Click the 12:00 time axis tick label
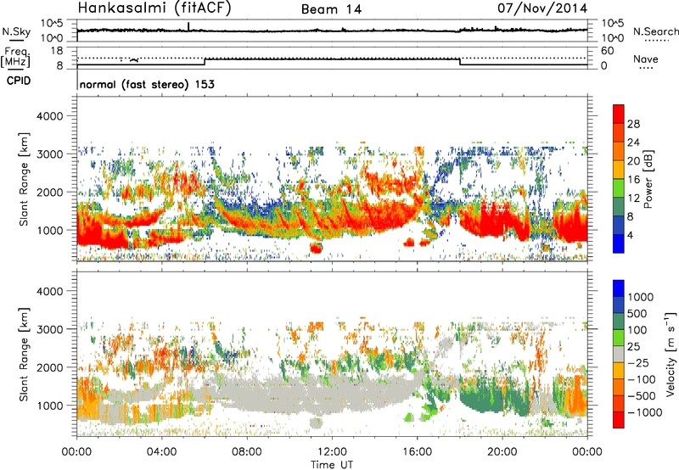The image size is (679, 470). (332, 452)
